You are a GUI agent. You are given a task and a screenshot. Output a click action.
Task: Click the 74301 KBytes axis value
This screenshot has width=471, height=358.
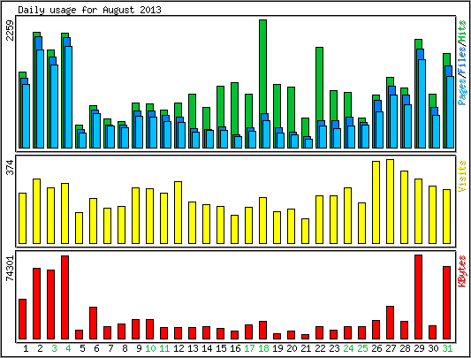(x=11, y=269)
